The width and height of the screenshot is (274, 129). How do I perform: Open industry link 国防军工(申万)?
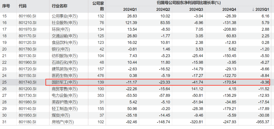pos(64,82)
